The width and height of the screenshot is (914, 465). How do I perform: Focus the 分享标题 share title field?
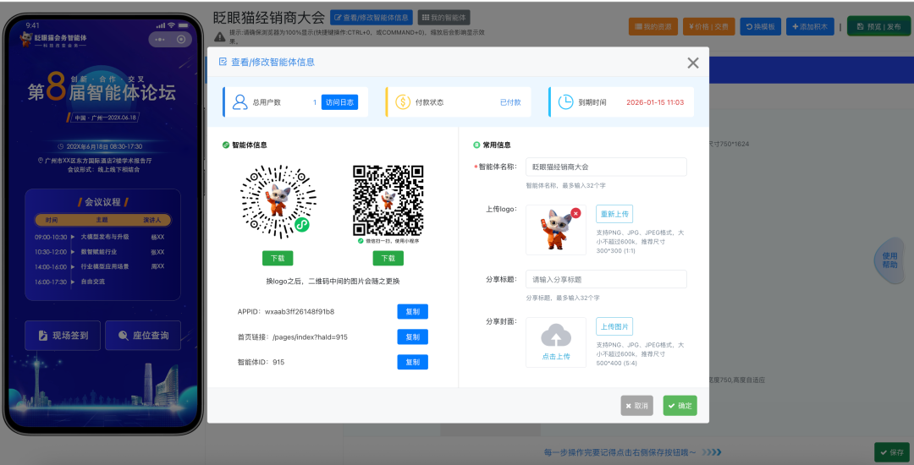pyautogui.click(x=605, y=279)
